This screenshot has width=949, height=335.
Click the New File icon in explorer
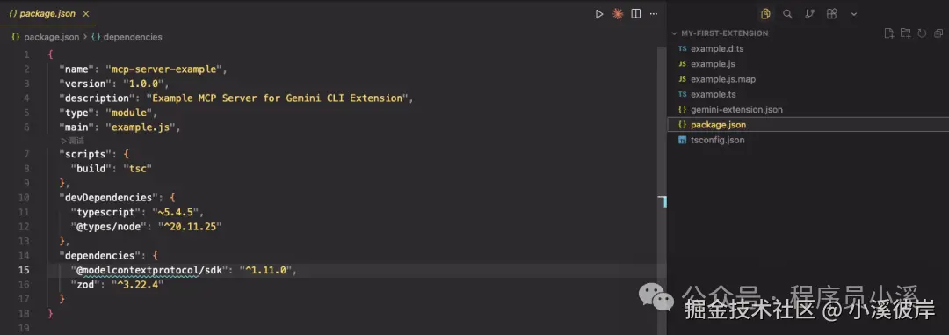(889, 33)
